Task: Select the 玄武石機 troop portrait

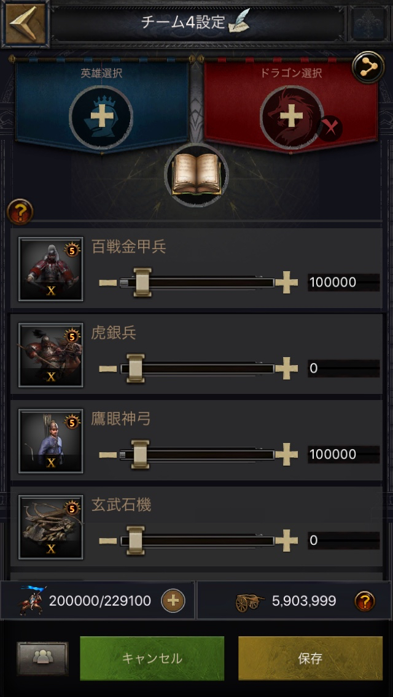Action: [51, 527]
